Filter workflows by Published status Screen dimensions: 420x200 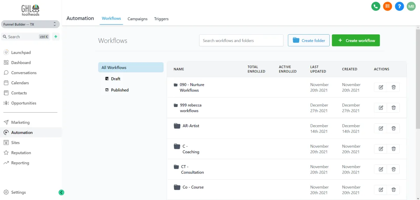(x=120, y=90)
